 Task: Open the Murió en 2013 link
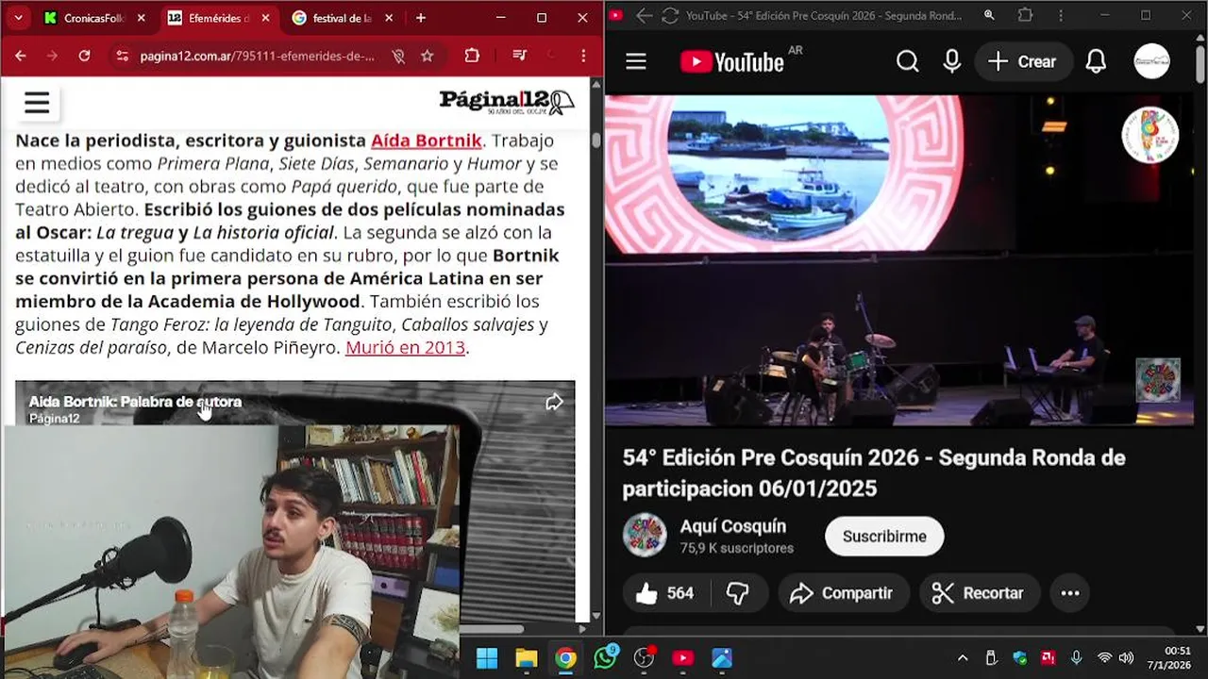[405, 347]
